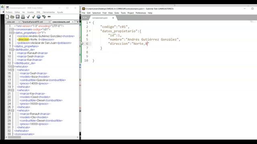Collapse third vehiculo fold on line 26

pos(12,110)
